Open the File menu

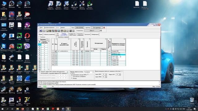(41, 27)
